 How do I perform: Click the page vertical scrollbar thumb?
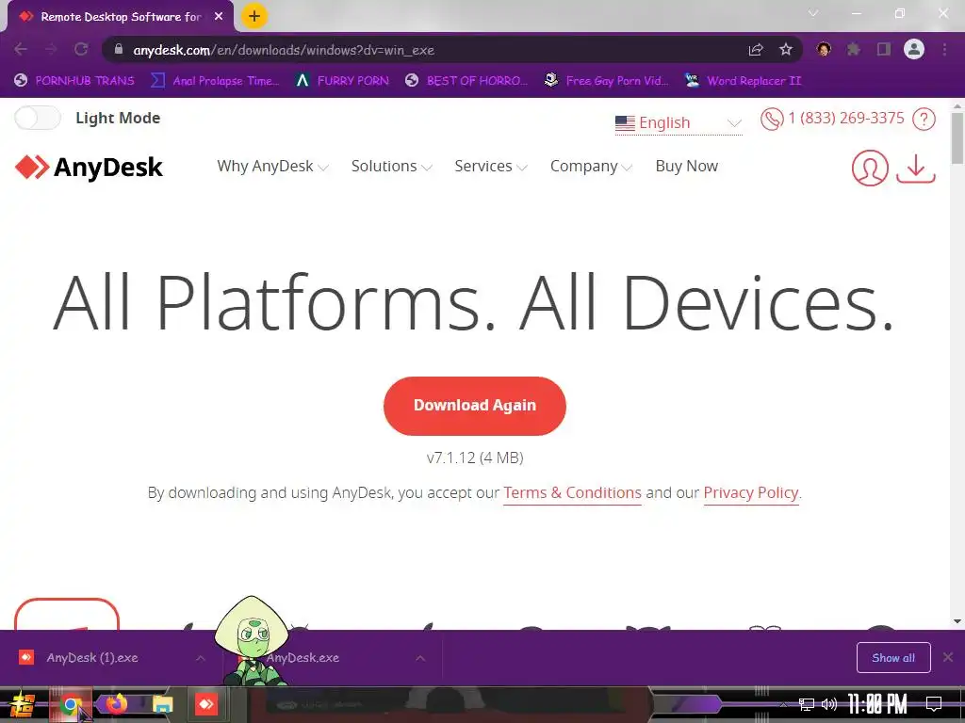click(957, 138)
